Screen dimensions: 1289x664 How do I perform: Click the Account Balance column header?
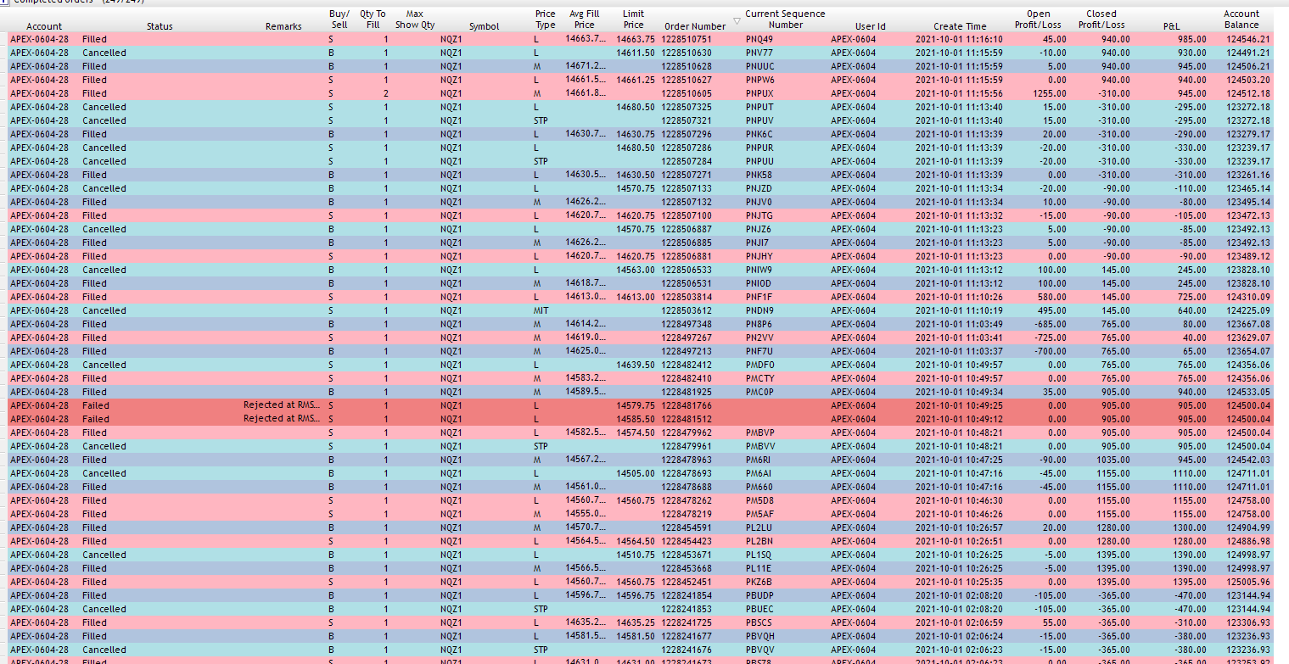[x=1241, y=20]
